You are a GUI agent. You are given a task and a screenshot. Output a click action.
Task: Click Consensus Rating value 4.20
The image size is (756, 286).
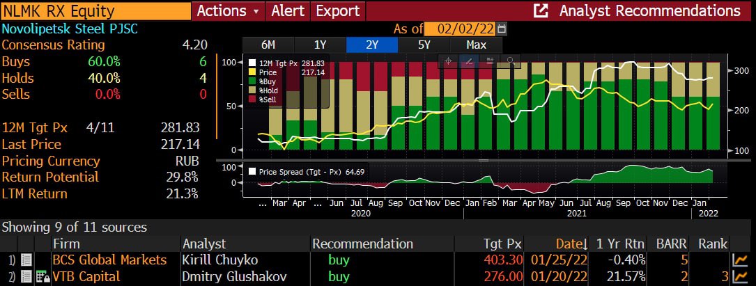click(195, 45)
